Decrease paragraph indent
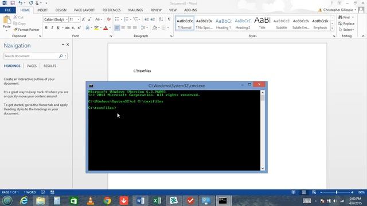 (x=147, y=19)
